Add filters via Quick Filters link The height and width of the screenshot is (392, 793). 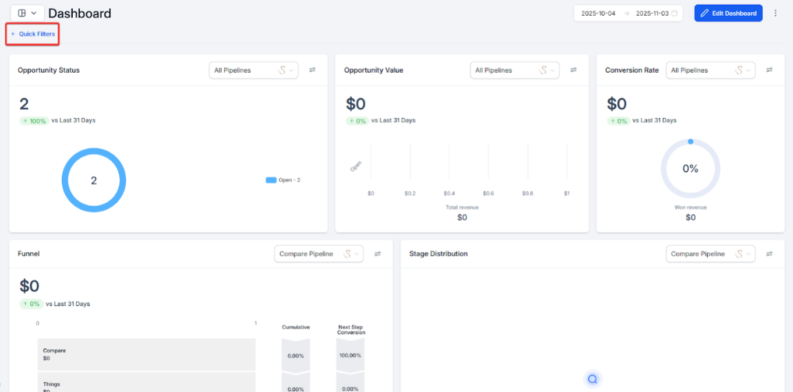click(x=33, y=34)
